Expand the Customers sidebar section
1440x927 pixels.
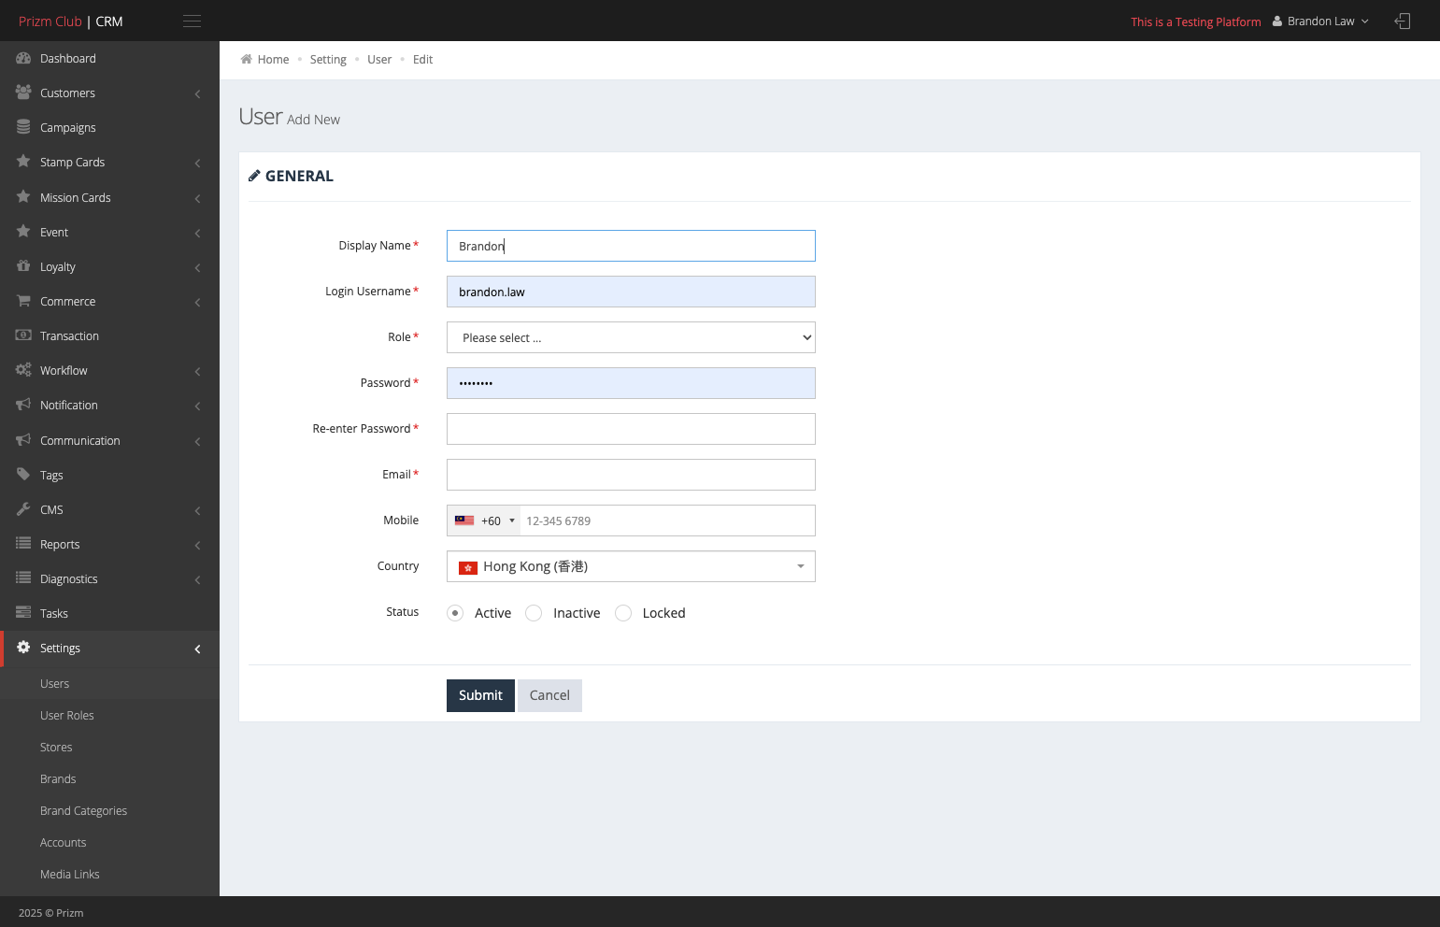[x=109, y=93]
